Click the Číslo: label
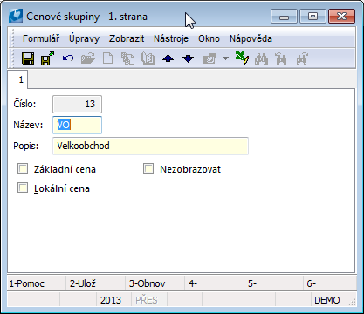This screenshot has width=364, height=314. coord(24,104)
